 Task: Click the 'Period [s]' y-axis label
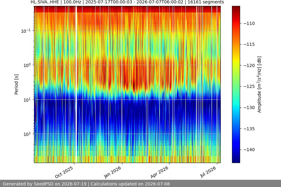point(16,84)
